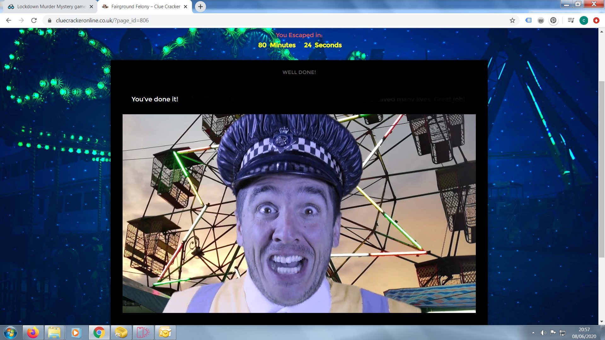Screen dimensions: 605x340
Task: Click the WELL DONE! heading
Action: pyautogui.click(x=299, y=72)
